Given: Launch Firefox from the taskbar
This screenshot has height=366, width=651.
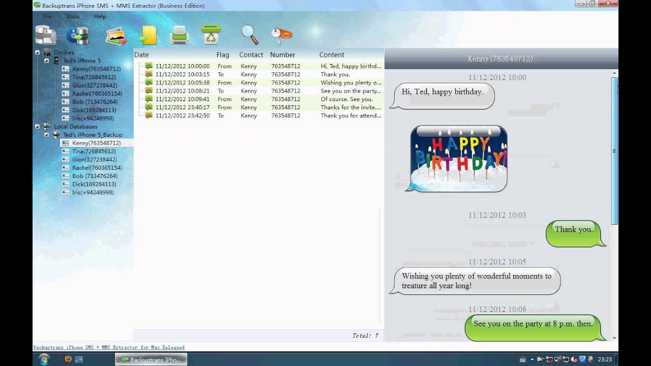Looking at the screenshot, I should click(x=68, y=359).
